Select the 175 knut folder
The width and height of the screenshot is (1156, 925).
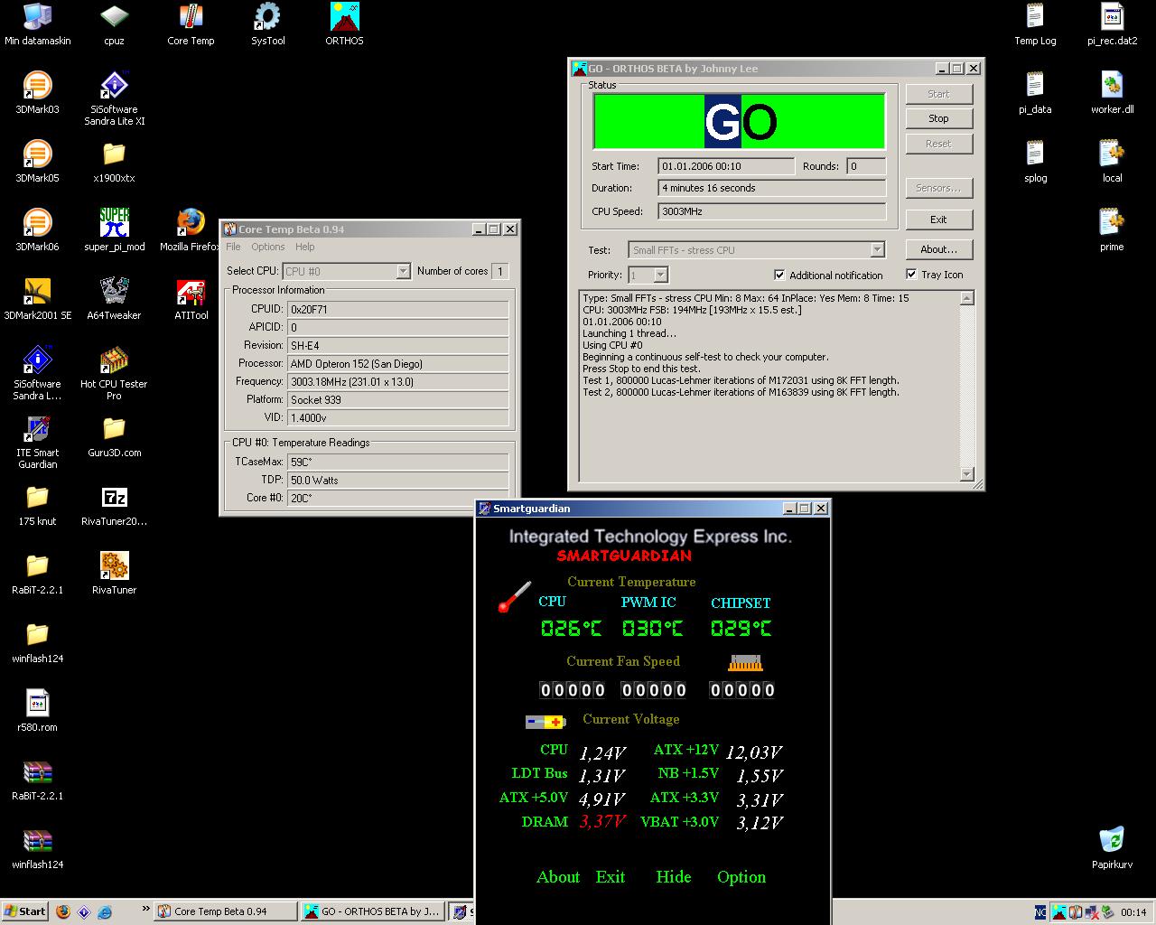pyautogui.click(x=37, y=505)
